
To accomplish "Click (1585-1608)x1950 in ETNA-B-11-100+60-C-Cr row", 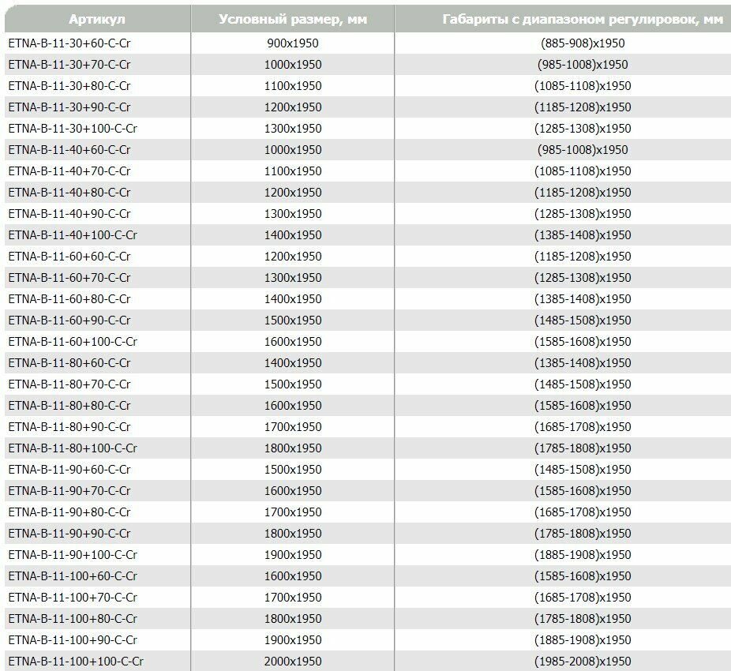I will pos(583,576).
